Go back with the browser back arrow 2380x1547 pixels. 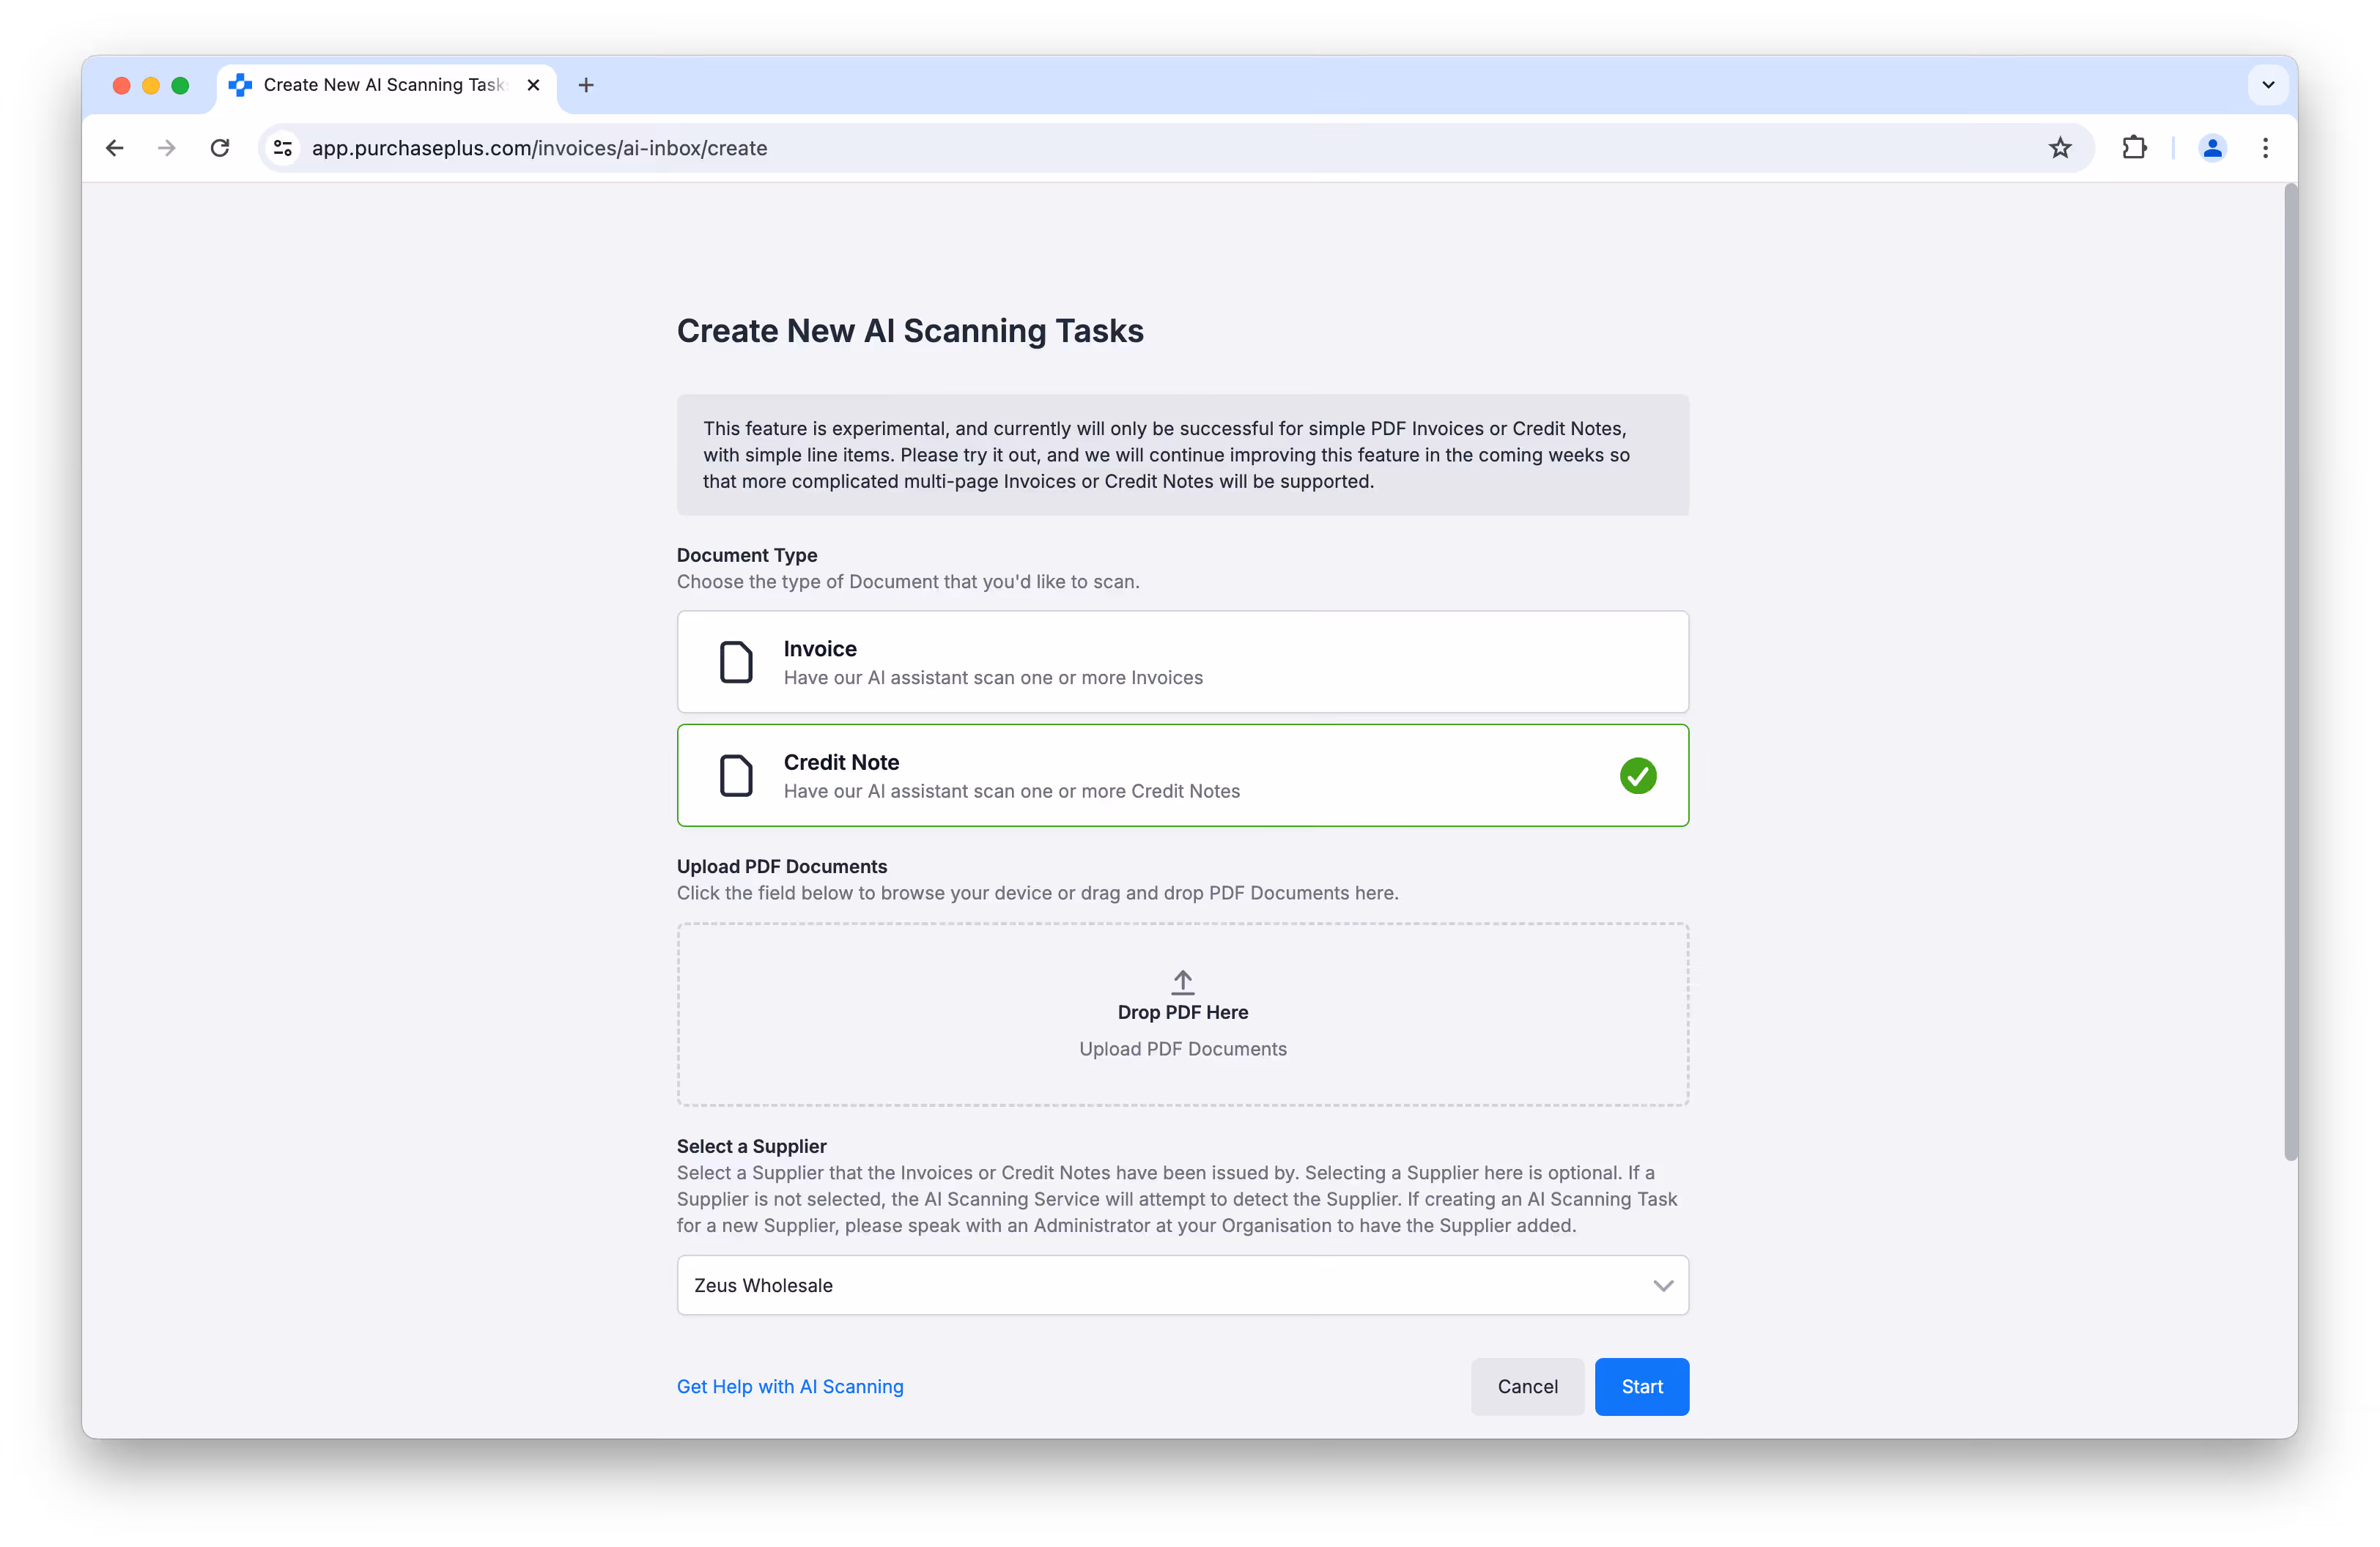[x=115, y=148]
